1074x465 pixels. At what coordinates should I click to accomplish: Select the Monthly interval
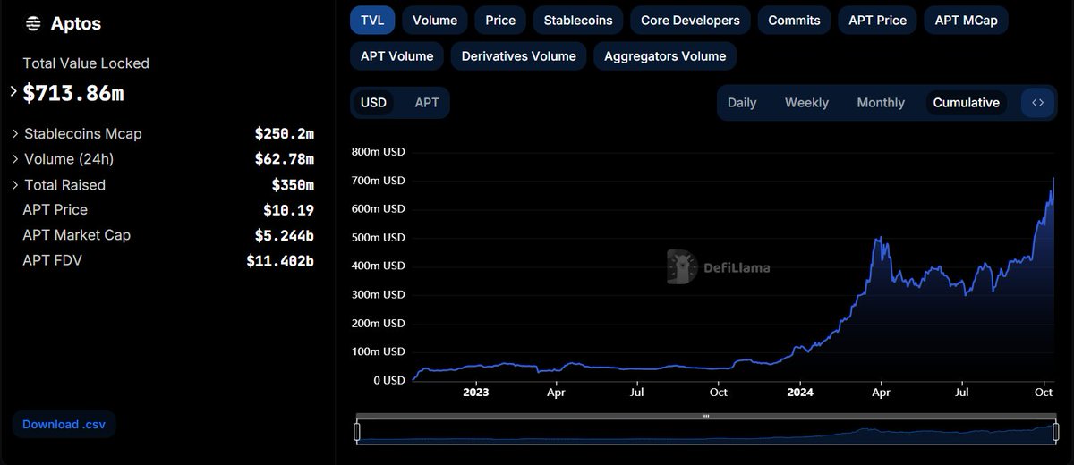pos(881,103)
